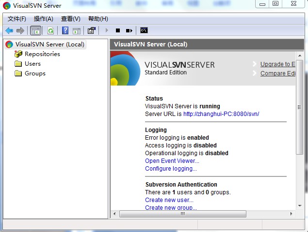Image resolution: width=308 pixels, height=232 pixels.
Task: Select Groups in the tree
Action: [x=35, y=73]
